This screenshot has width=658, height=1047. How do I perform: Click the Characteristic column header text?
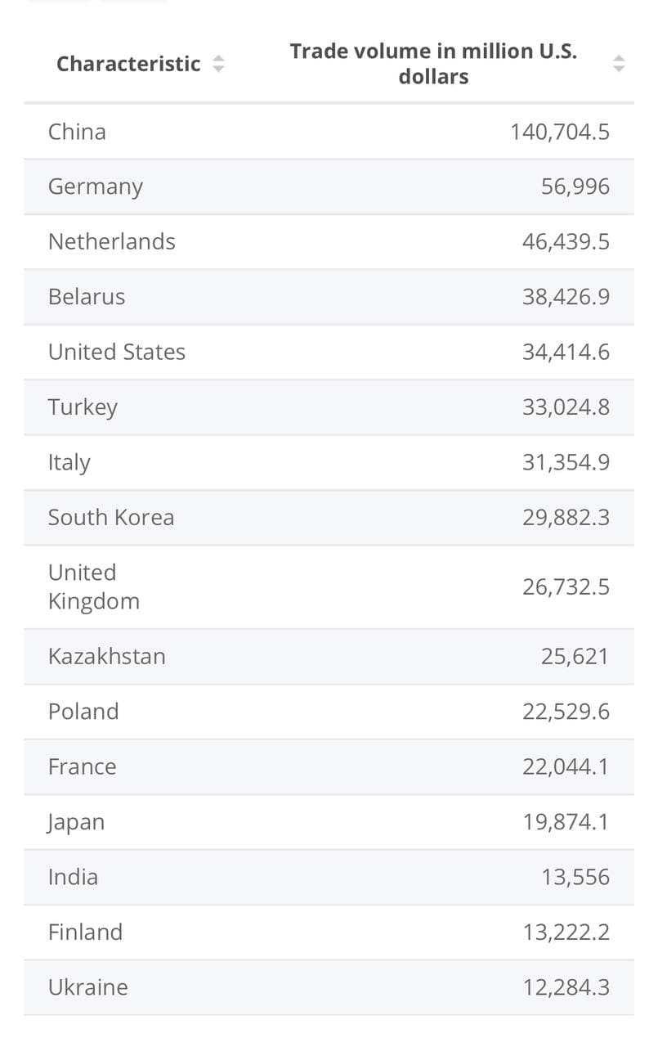[x=128, y=64]
